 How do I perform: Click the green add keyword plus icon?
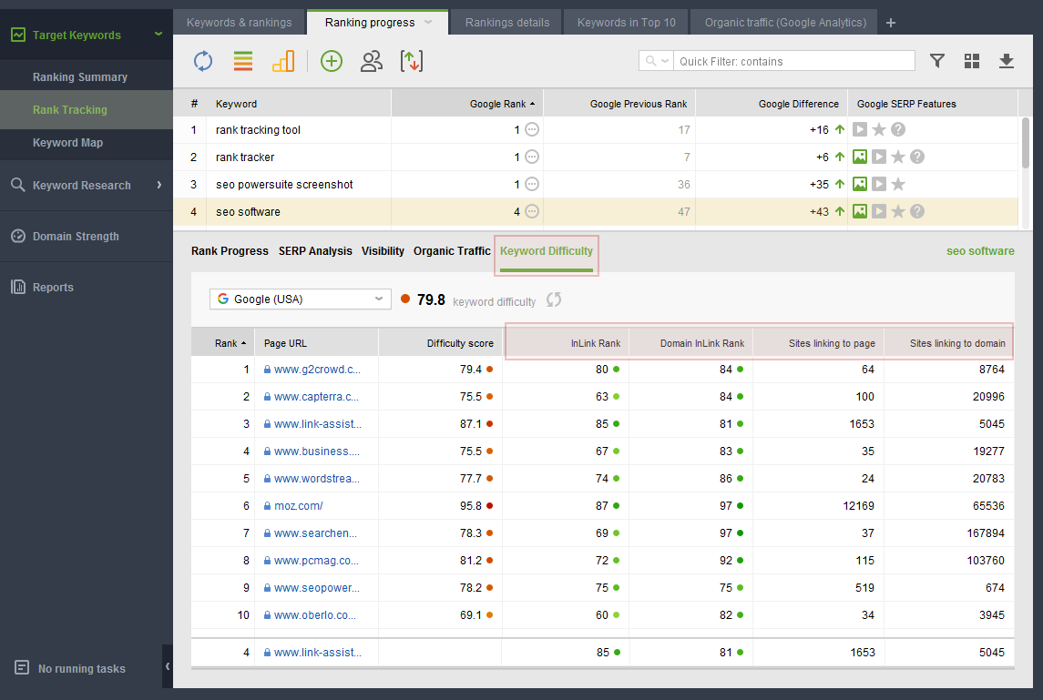[332, 61]
